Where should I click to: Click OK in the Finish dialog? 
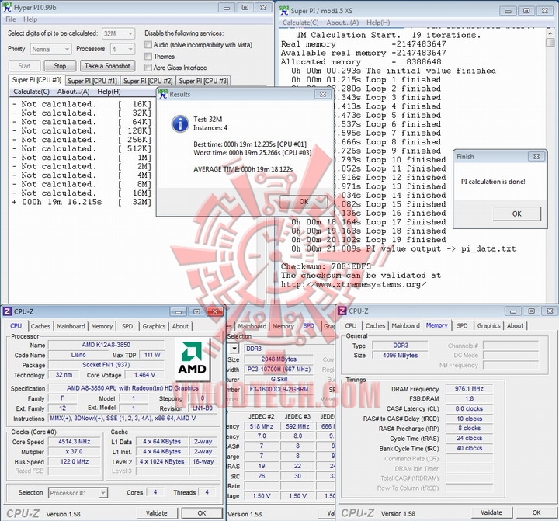(516, 214)
